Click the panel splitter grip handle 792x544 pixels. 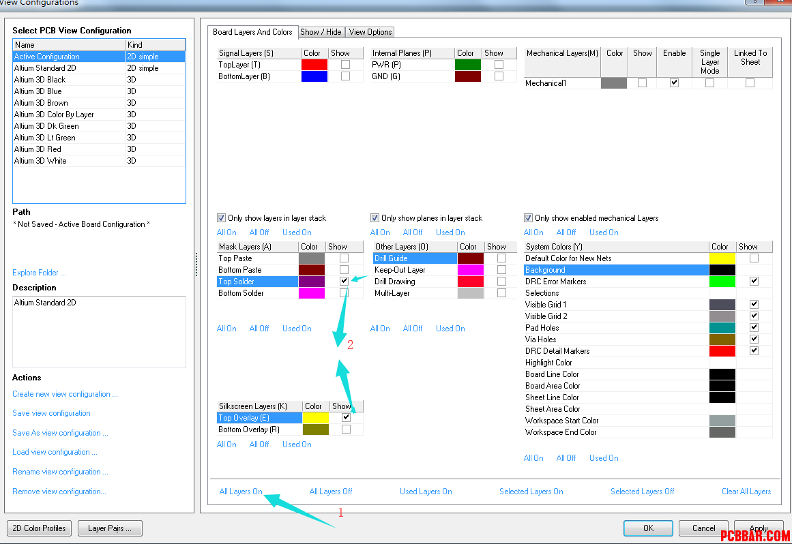coord(196,265)
